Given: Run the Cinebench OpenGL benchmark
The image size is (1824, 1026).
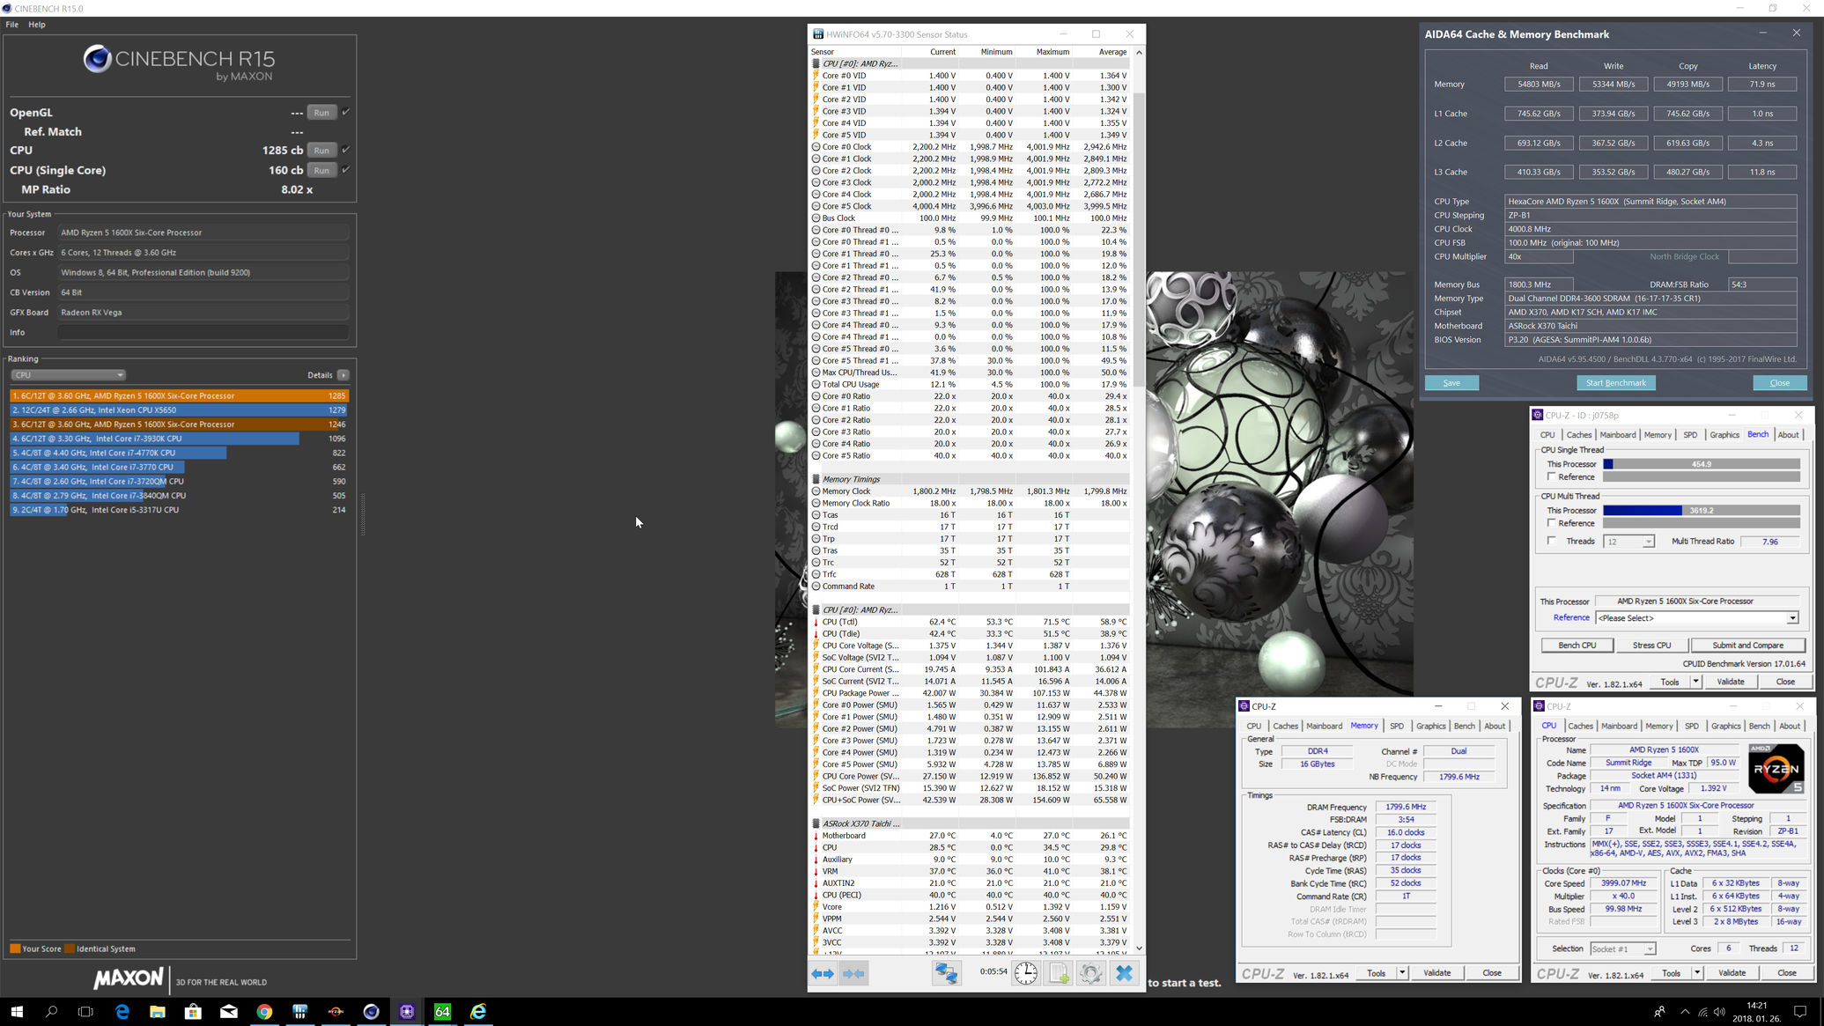Looking at the screenshot, I should pos(321,113).
